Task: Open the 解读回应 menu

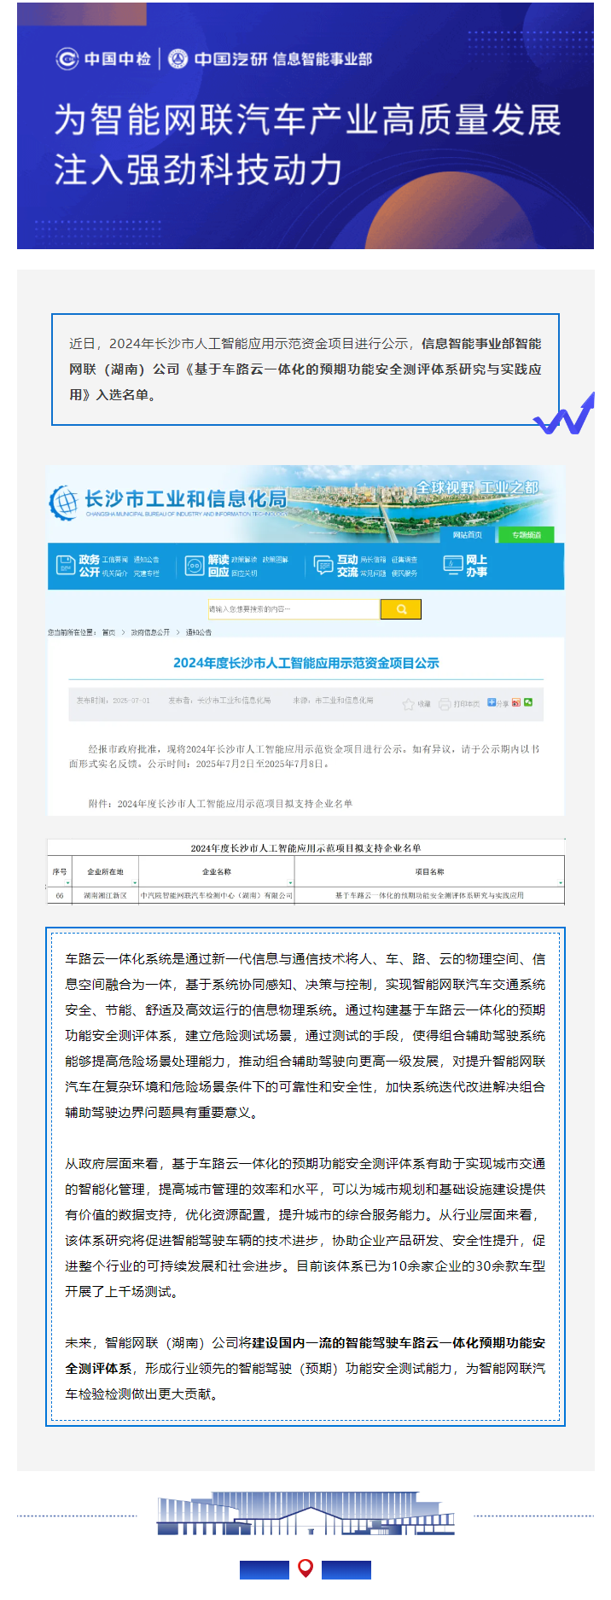Action: 218,566
